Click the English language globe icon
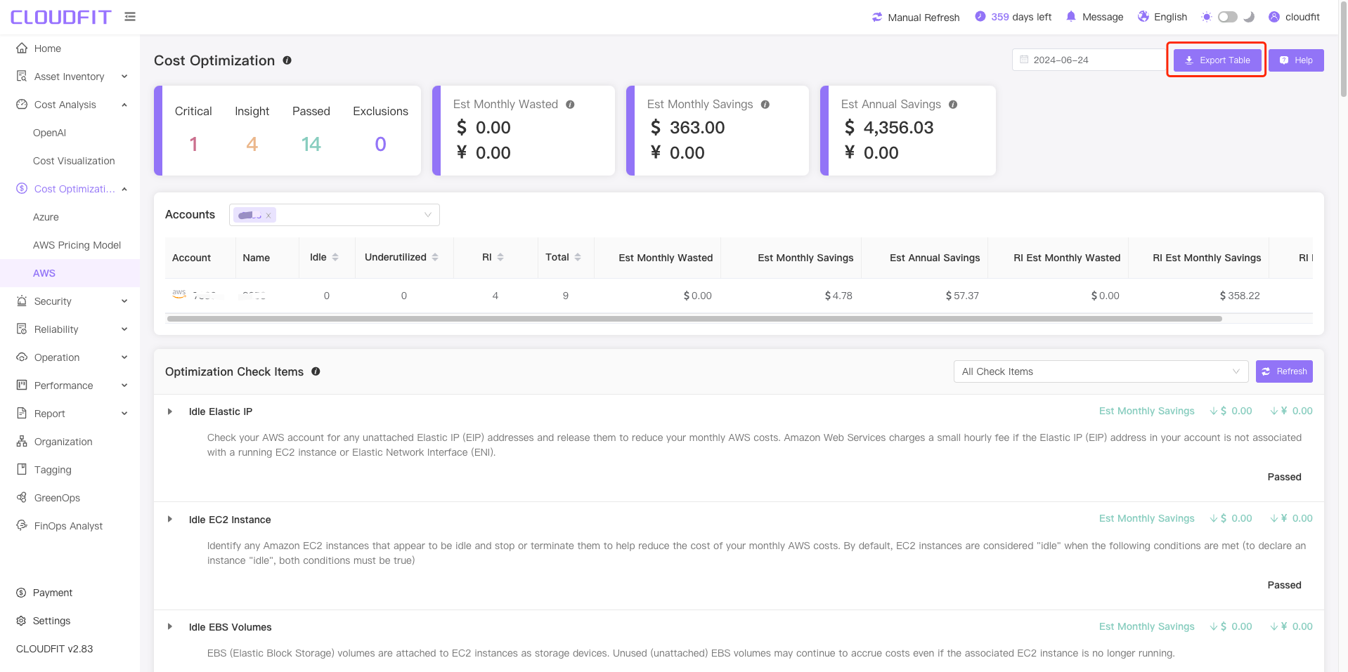 click(1143, 16)
